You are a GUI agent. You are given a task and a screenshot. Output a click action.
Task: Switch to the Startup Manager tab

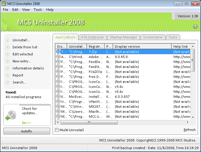click(124, 37)
